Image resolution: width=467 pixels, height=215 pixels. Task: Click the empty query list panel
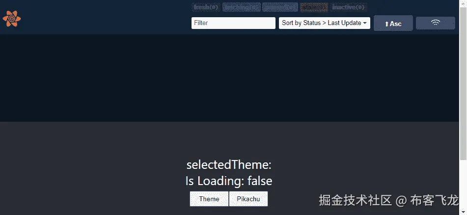pyautogui.click(x=229, y=78)
